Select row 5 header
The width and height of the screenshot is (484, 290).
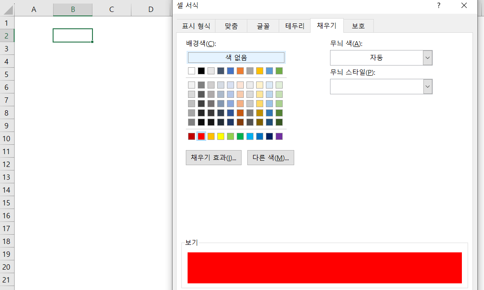[x=7, y=74]
